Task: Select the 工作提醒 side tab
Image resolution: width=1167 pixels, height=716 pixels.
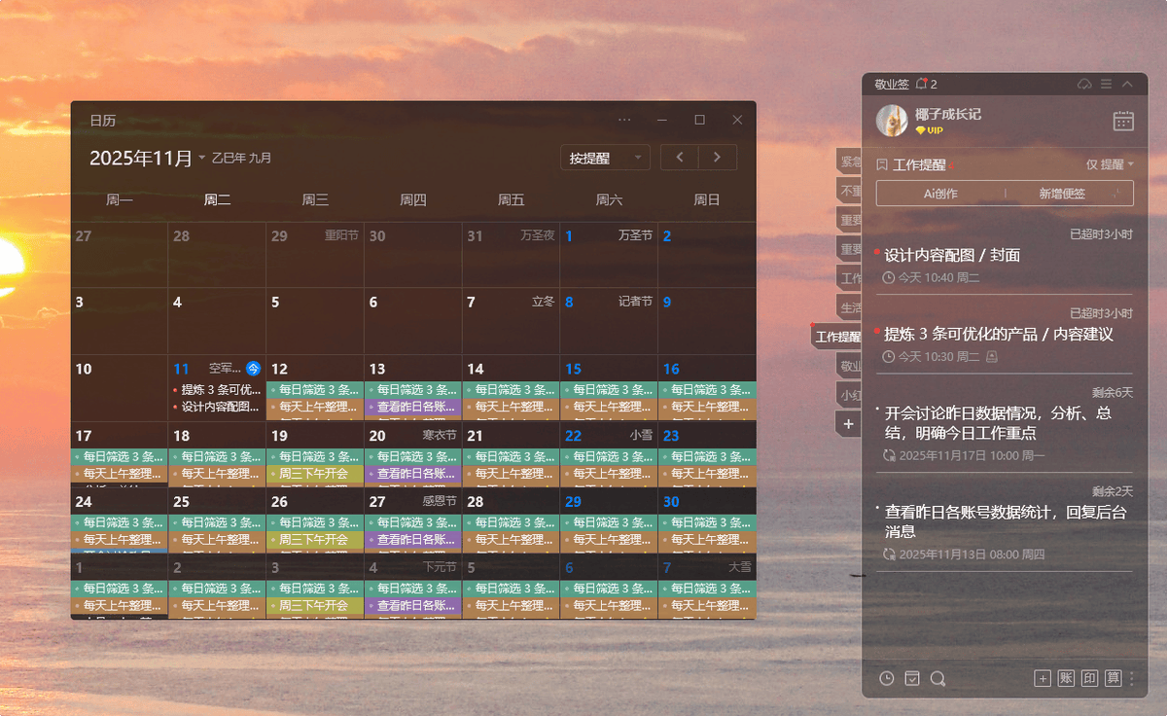Action: (x=836, y=337)
